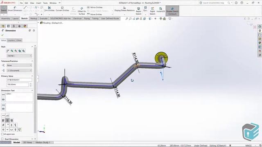The image size is (262, 147).
Task: Click the Search SOLIDWORKS Help field
Action: tap(213, 3)
